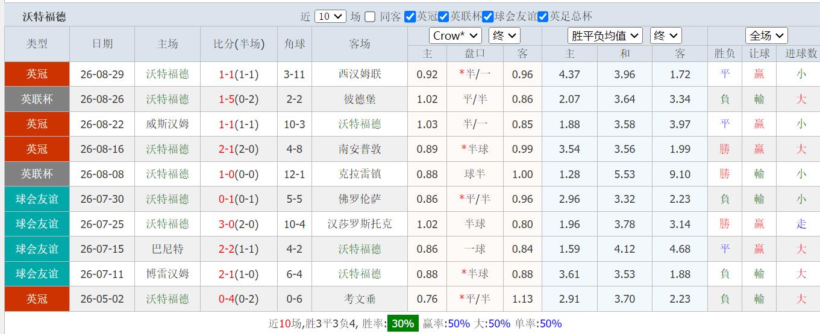Click the 赢率 50% statistic
This screenshot has height=334, width=820.
pos(446,324)
